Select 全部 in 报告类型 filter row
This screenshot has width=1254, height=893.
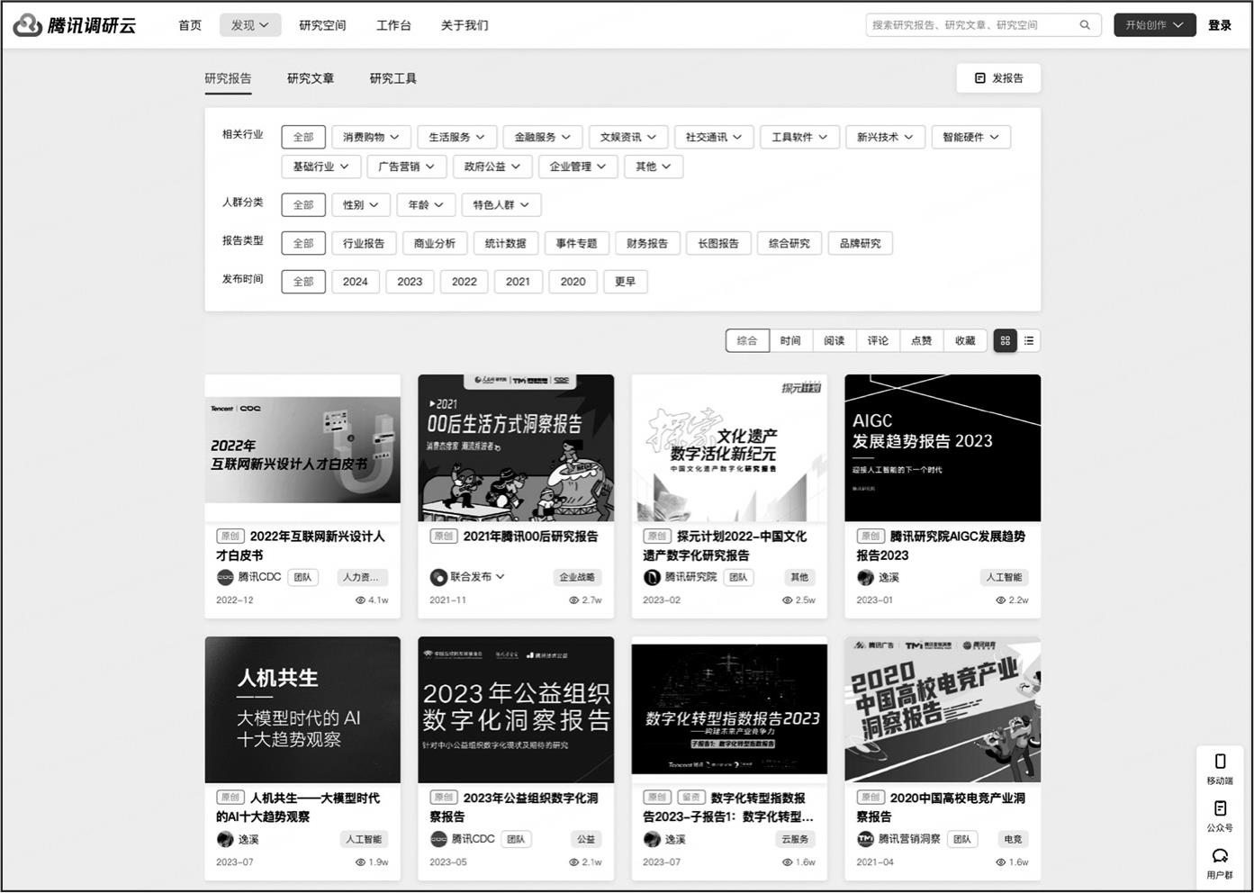tap(303, 243)
